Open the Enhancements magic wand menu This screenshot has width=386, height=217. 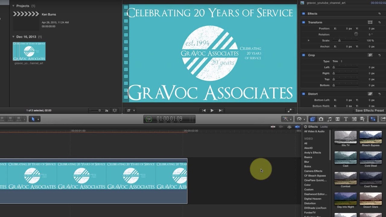[287, 119]
